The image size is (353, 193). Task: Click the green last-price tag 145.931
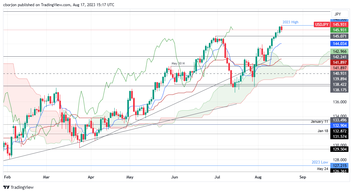pyautogui.click(x=339, y=30)
